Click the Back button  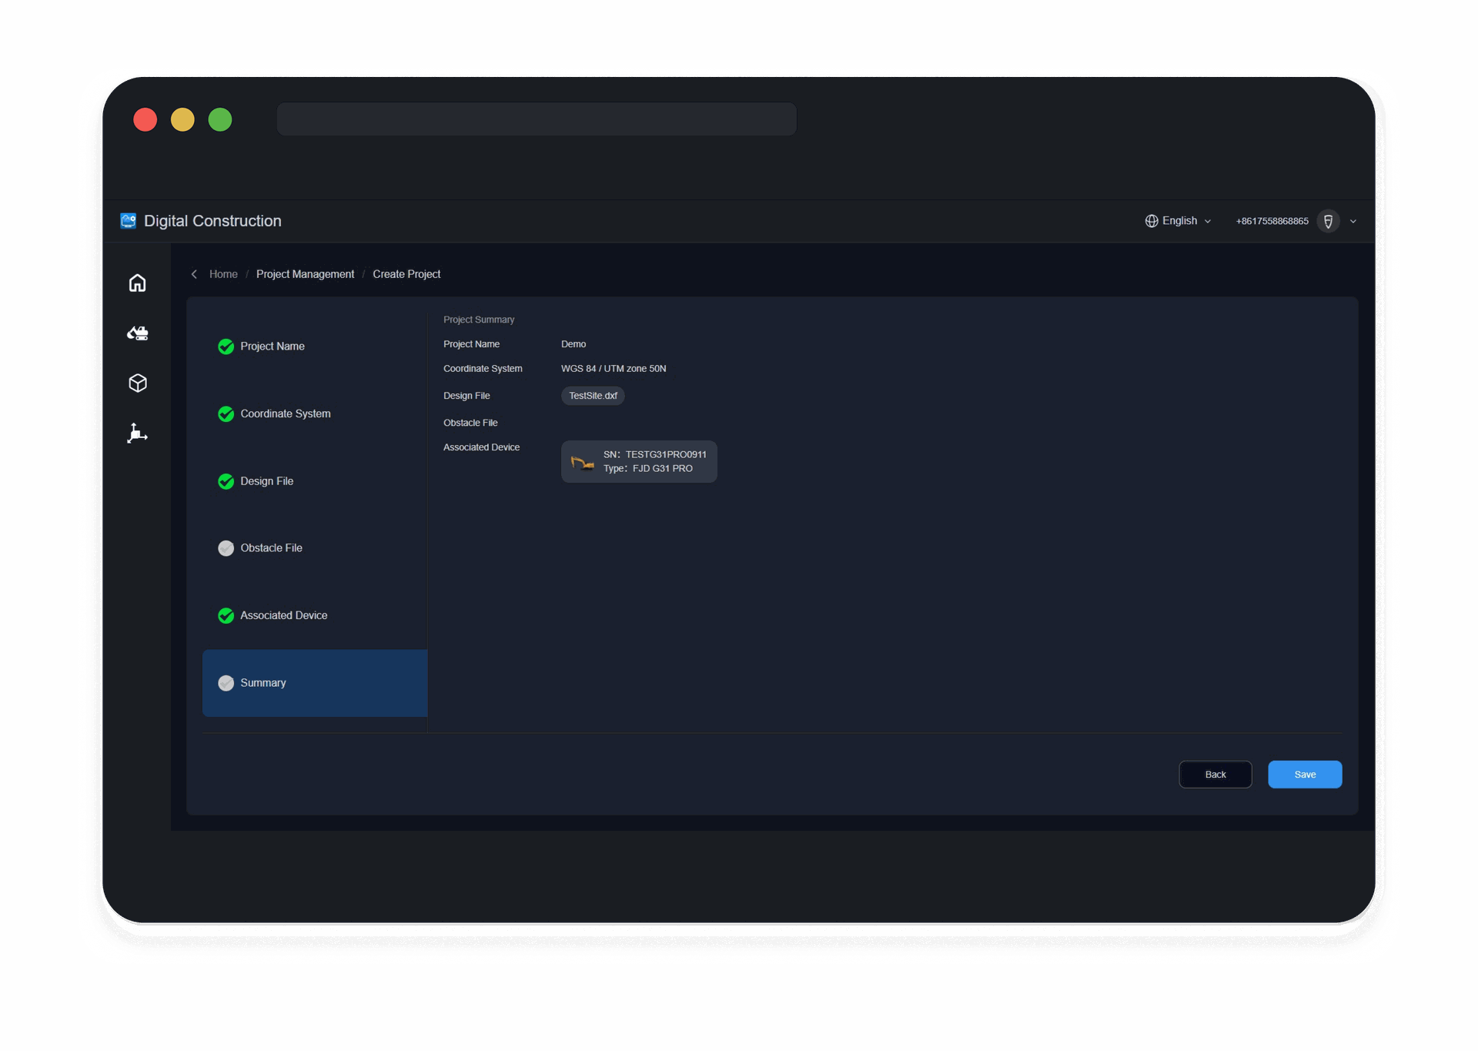point(1215,775)
